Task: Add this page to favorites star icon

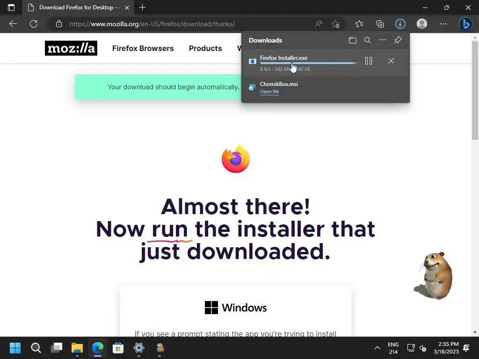Action: click(x=335, y=24)
